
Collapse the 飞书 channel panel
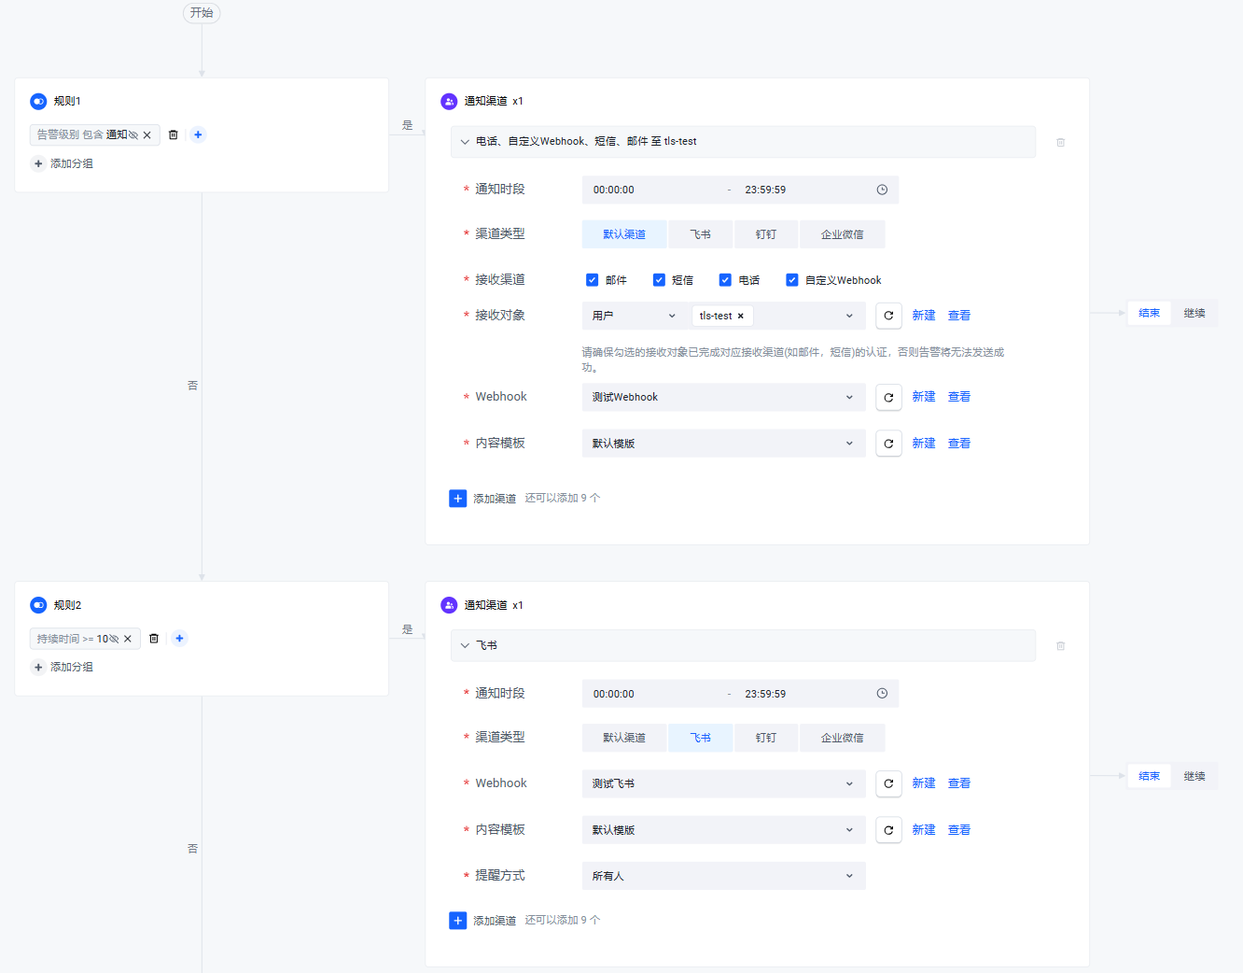(x=465, y=645)
